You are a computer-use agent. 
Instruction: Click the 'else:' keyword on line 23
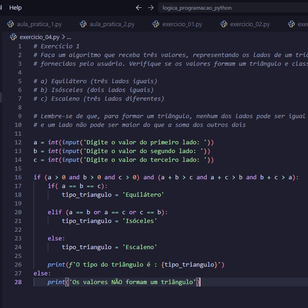click(x=56, y=239)
